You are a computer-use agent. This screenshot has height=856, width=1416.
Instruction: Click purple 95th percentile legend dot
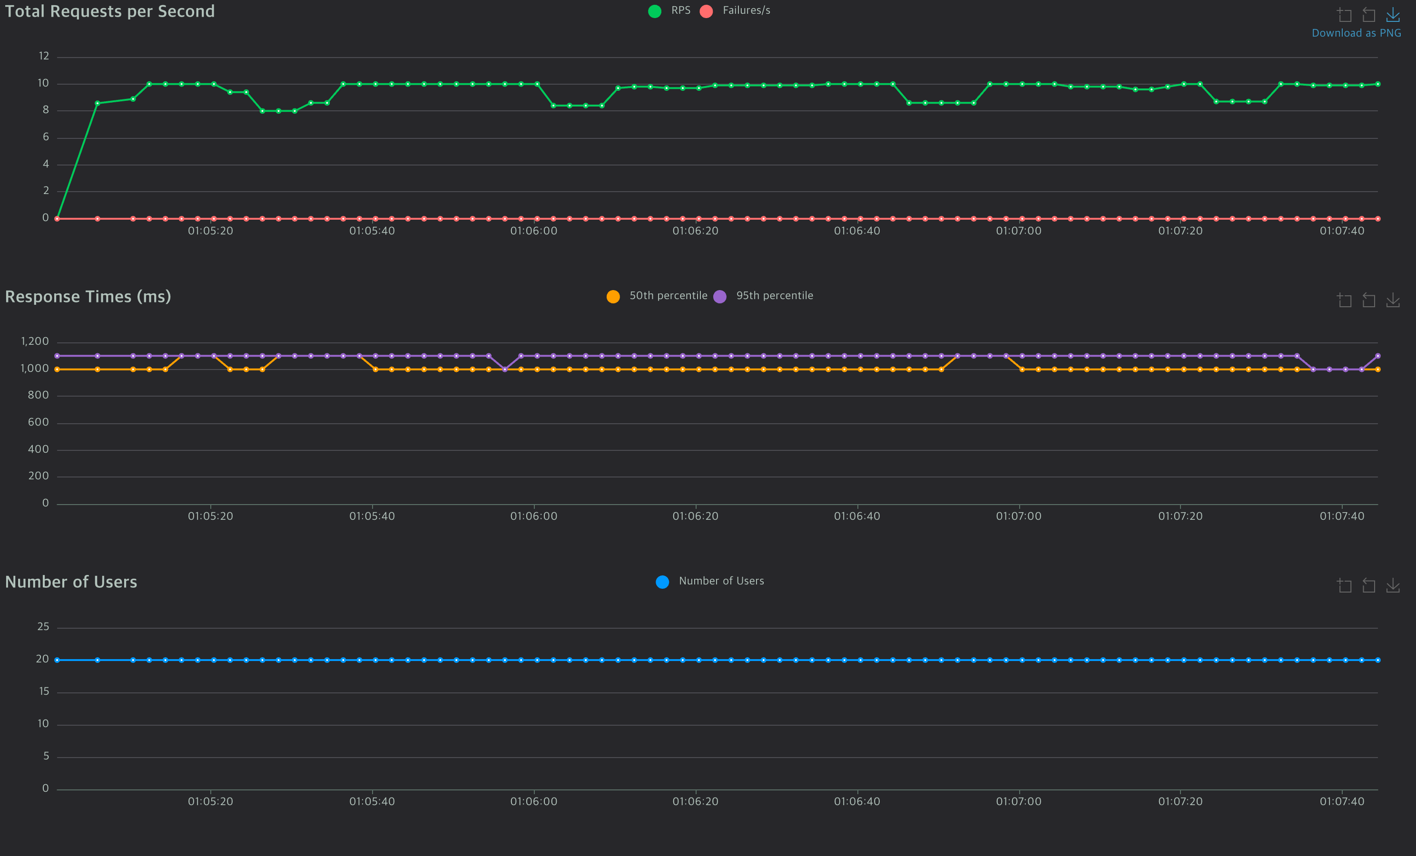pyautogui.click(x=719, y=296)
